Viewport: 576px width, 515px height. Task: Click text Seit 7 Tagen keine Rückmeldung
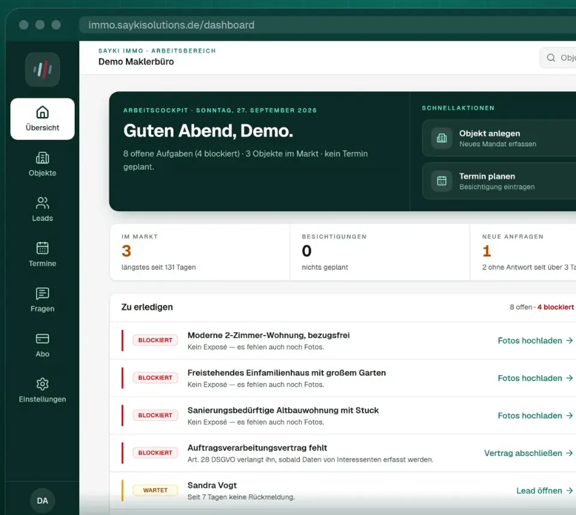tap(241, 497)
